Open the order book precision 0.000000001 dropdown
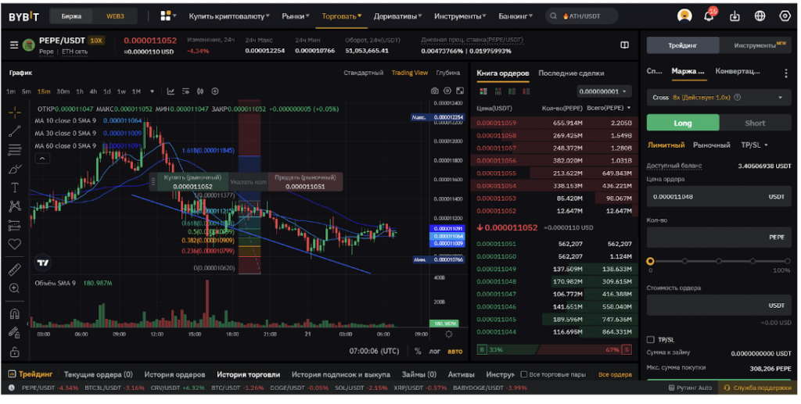 coord(605,91)
